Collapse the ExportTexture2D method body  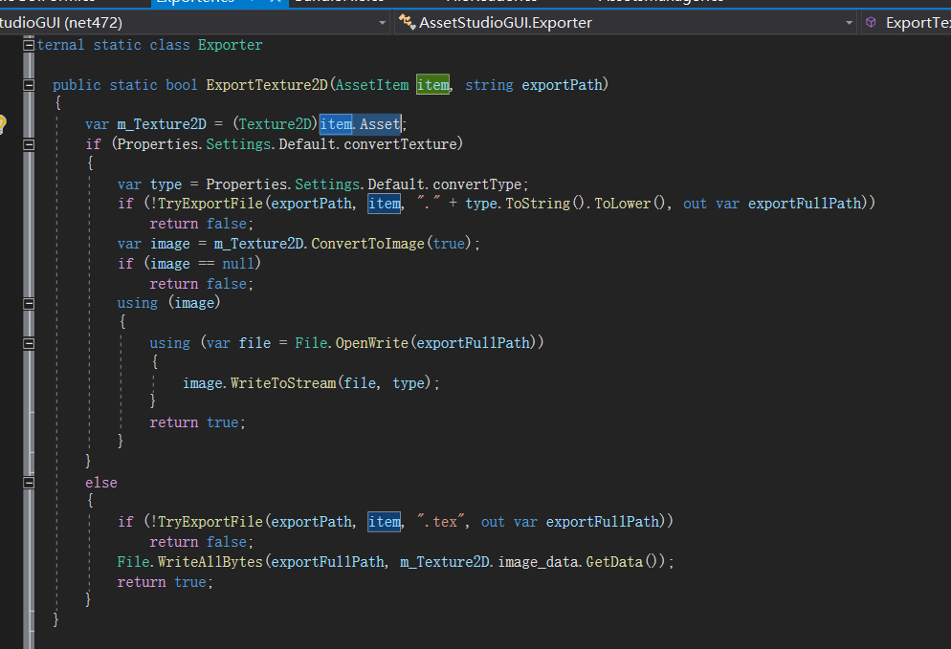(x=28, y=85)
